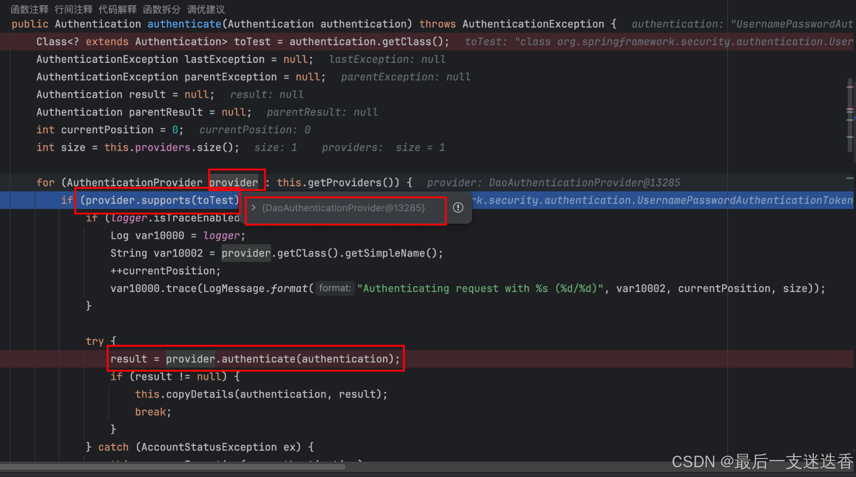Image resolution: width=856 pixels, height=477 pixels.
Task: Click the round info icon beside the value popup
Action: pos(458,208)
